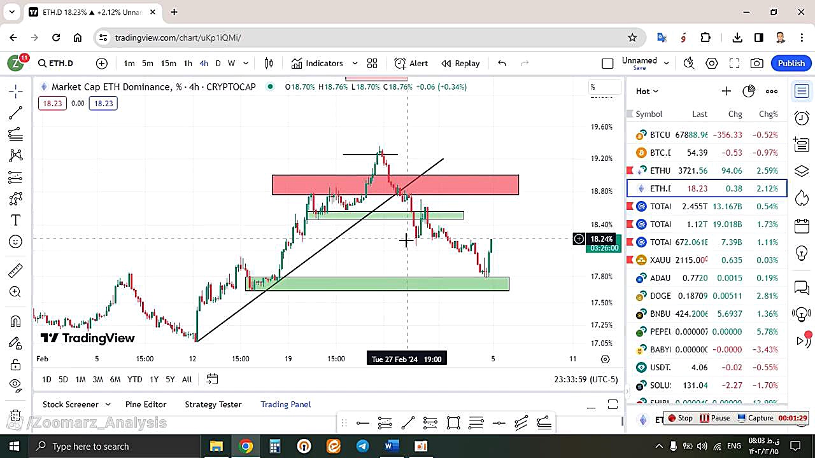Click the zoom in magnifier tool

16,292
